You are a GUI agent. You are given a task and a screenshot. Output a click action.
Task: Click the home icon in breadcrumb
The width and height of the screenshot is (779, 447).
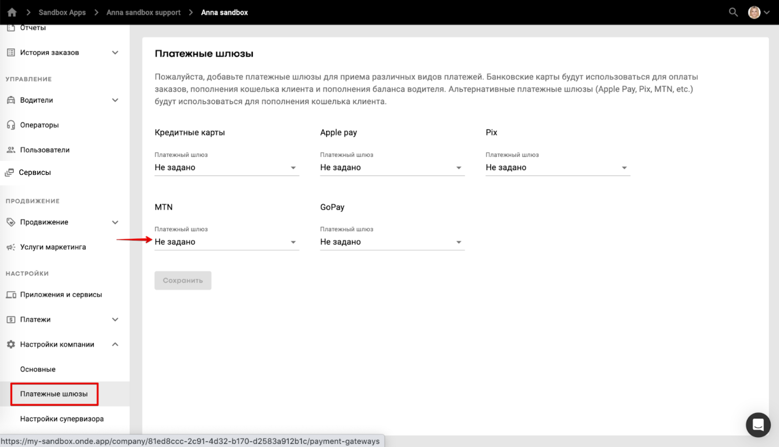tap(12, 12)
